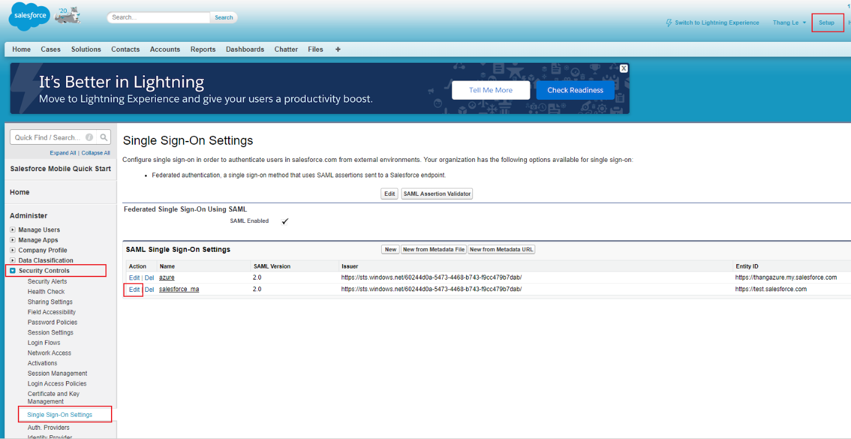Click the lightning bolt icon in header
851x439 pixels.
pos(669,23)
